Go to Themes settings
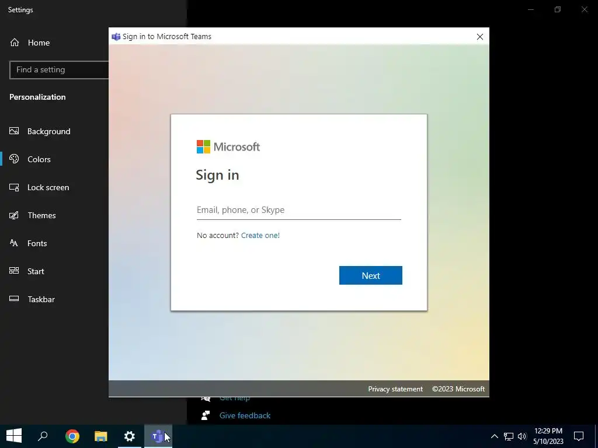Viewport: 598px width, 448px height. 41,215
